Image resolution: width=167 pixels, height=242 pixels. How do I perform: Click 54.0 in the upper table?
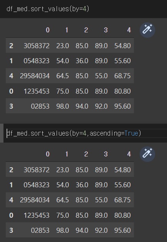pos(63,61)
